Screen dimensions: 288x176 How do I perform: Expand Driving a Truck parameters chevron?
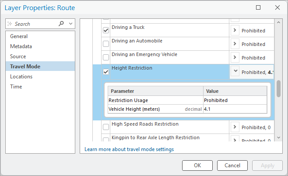[x=235, y=30]
